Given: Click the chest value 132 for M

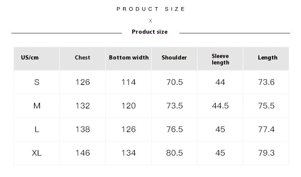Looking at the screenshot, I should tap(83, 106).
